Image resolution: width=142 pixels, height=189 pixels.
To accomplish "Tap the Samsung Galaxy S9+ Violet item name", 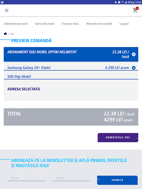I will click(x=29, y=68).
